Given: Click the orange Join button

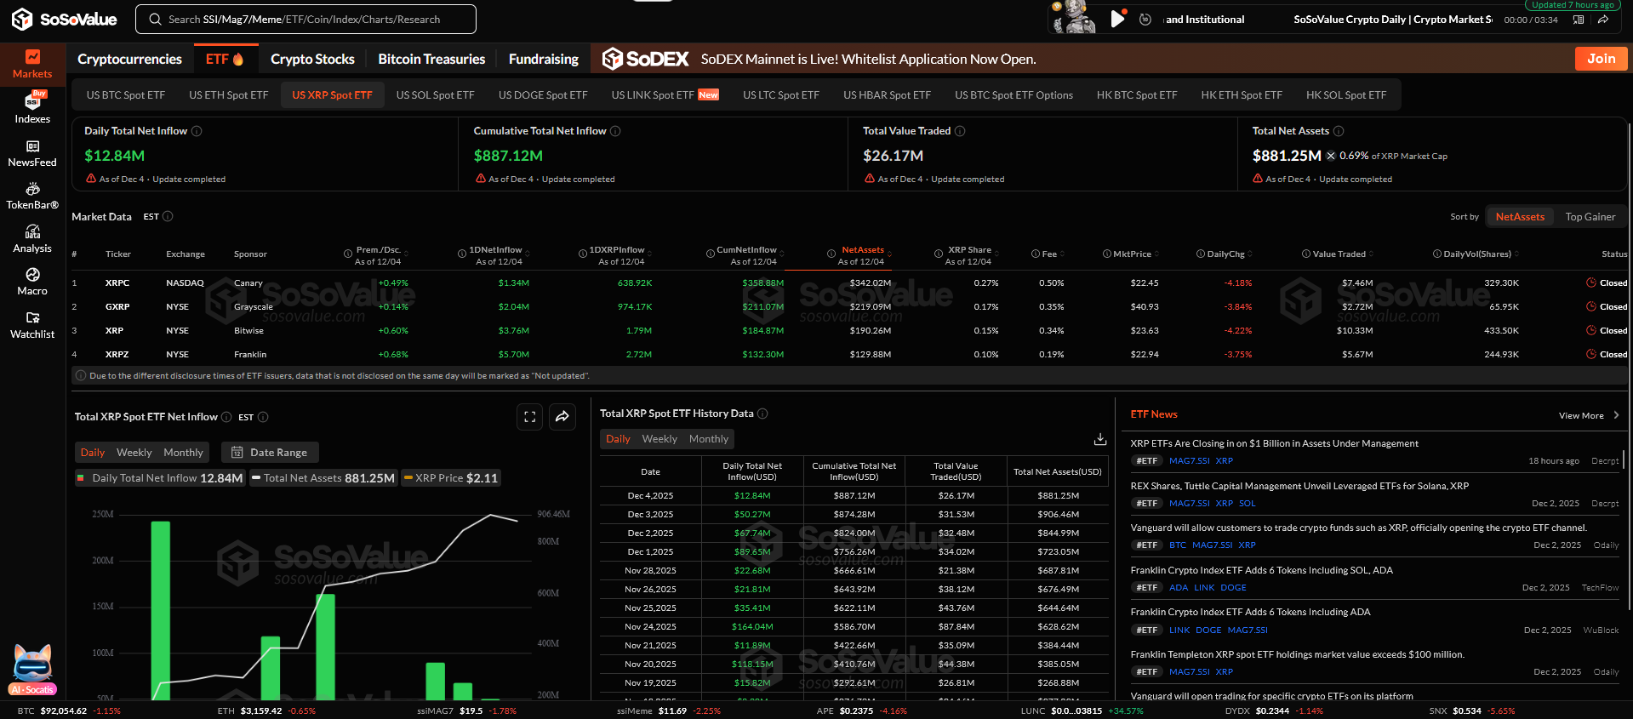Looking at the screenshot, I should [1601, 59].
